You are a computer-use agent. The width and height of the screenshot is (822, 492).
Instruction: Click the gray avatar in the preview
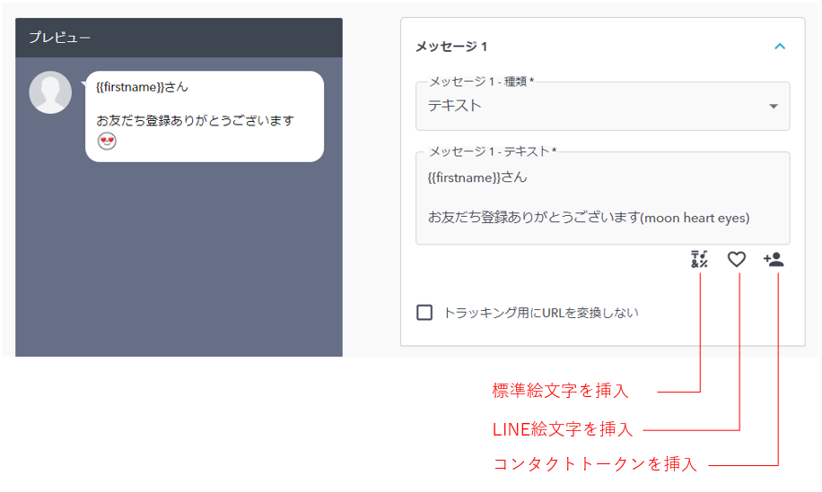tap(50, 92)
